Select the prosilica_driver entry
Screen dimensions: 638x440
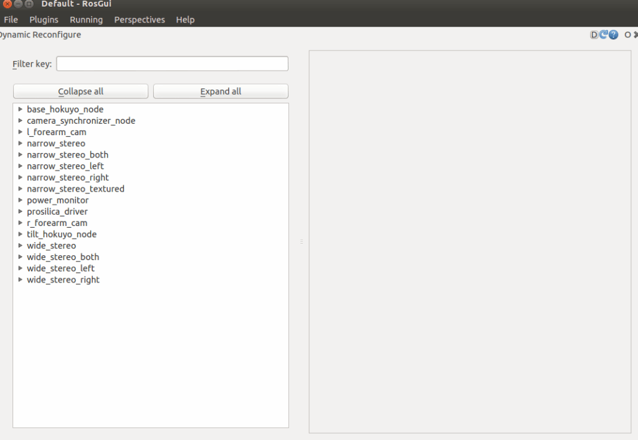(57, 212)
